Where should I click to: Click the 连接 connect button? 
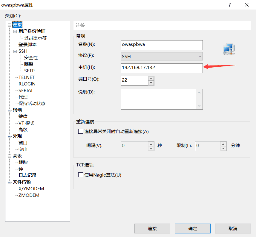(152, 228)
